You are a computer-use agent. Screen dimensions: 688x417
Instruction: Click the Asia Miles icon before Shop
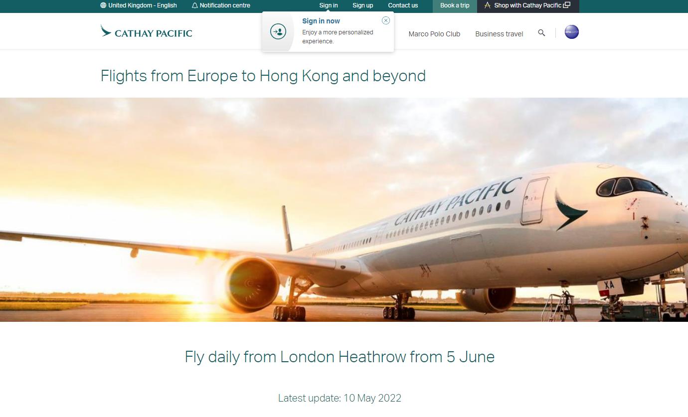click(x=488, y=5)
